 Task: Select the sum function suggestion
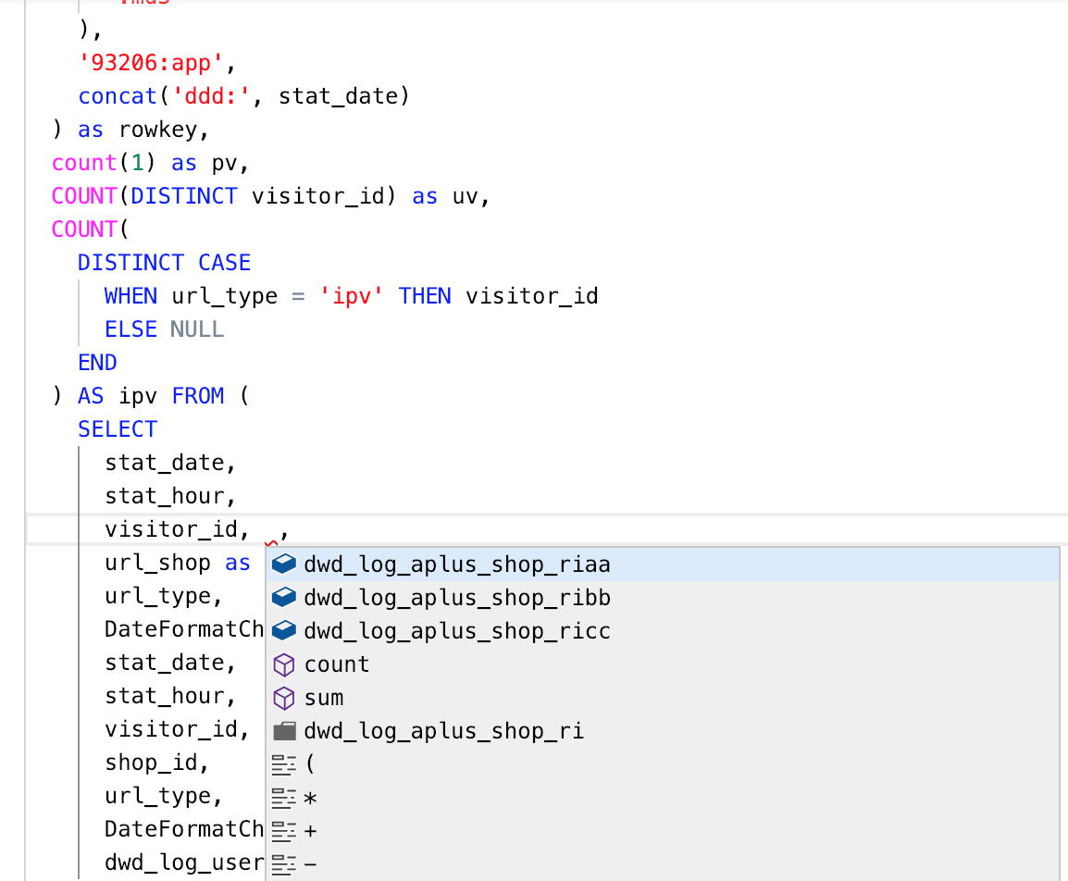click(662, 698)
